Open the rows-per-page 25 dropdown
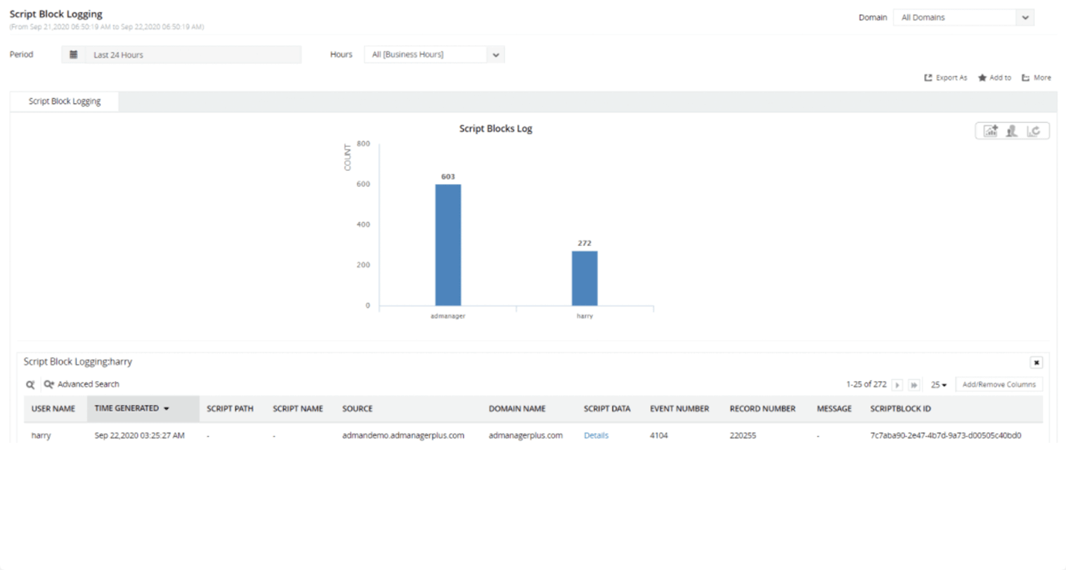Viewport: 1066px width, 570px height. (x=939, y=385)
